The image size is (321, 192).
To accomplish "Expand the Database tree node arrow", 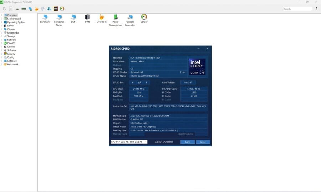I will (2, 61).
